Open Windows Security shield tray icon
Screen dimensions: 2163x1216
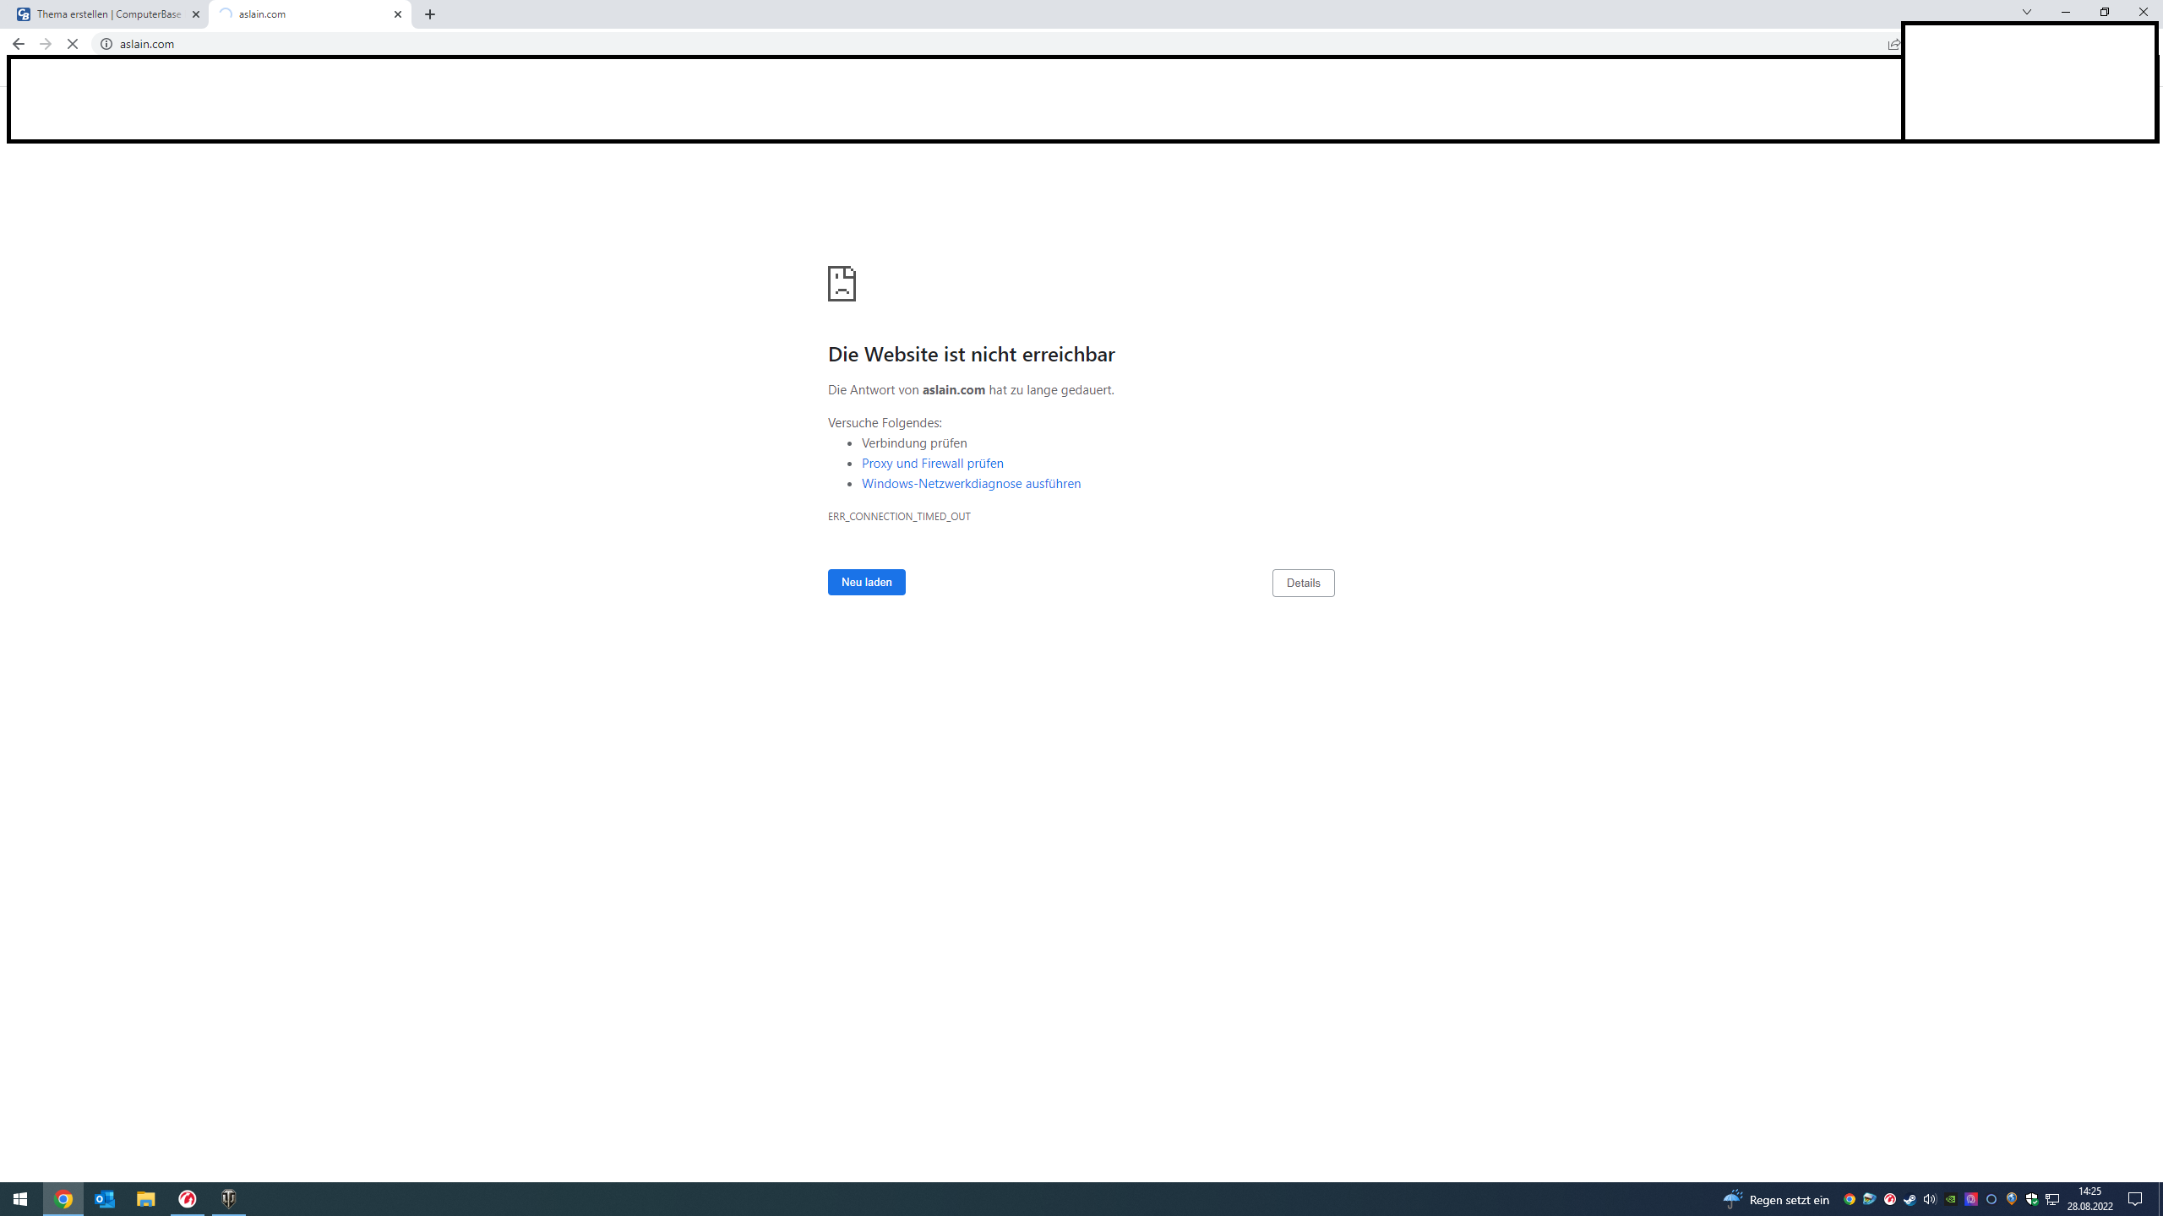tap(2032, 1199)
